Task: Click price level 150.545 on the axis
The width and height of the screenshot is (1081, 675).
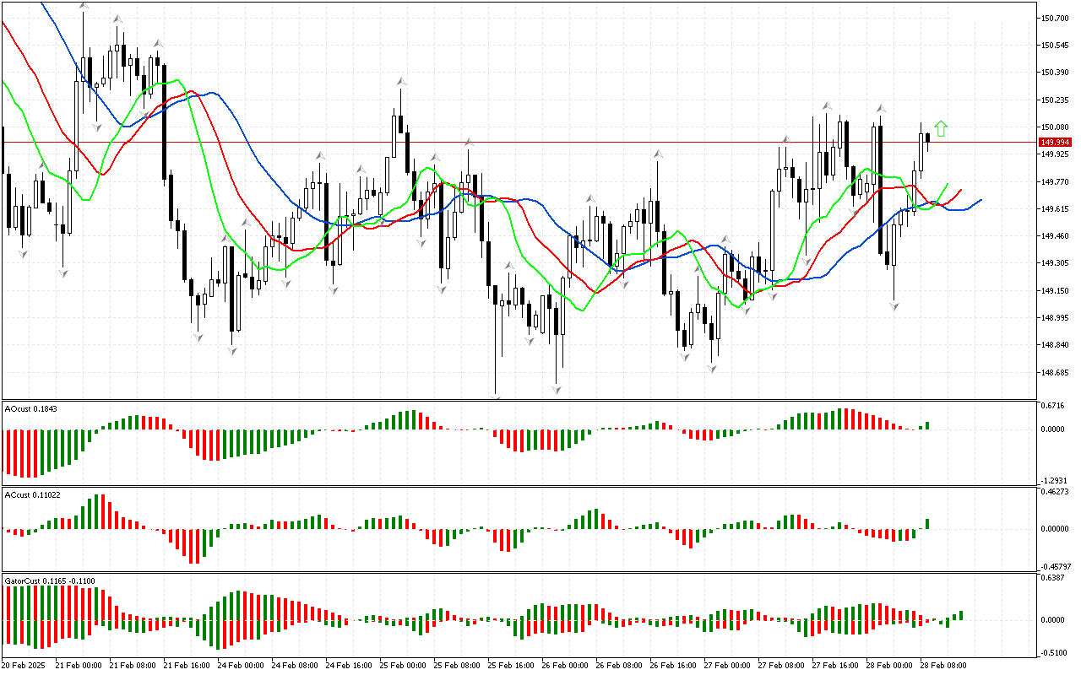Action: tap(1056, 46)
